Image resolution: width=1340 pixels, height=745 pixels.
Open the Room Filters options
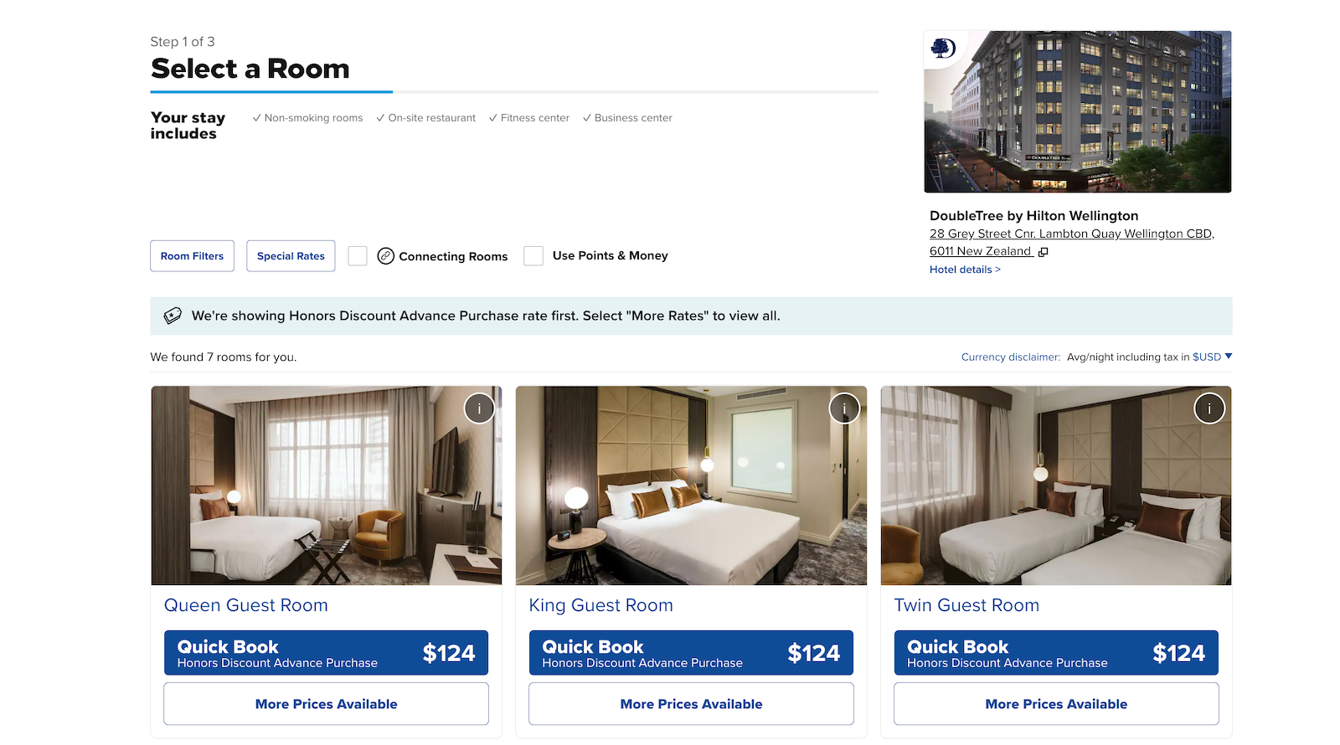192,256
